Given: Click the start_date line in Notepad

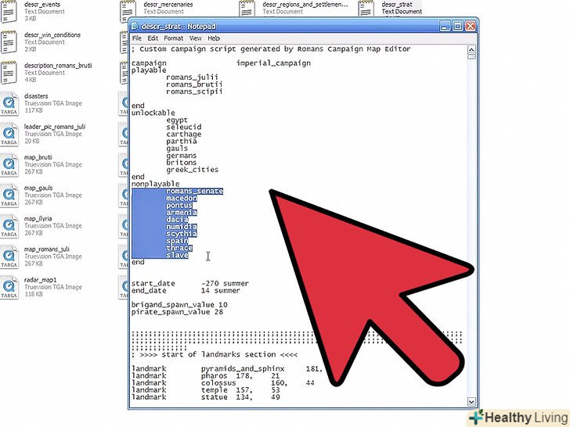Looking at the screenshot, I should click(190, 283).
